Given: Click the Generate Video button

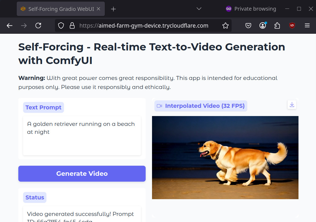Looking at the screenshot, I should click(x=82, y=174).
